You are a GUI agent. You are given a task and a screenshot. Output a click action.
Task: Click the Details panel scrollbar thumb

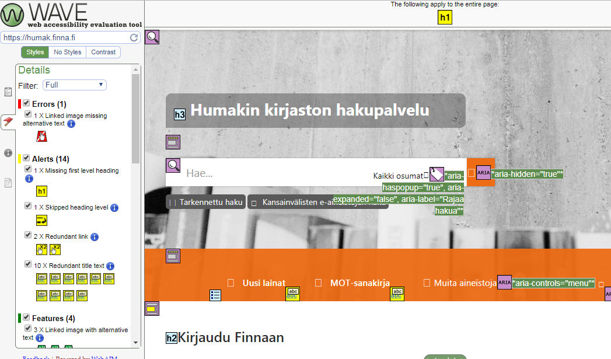pos(135,118)
